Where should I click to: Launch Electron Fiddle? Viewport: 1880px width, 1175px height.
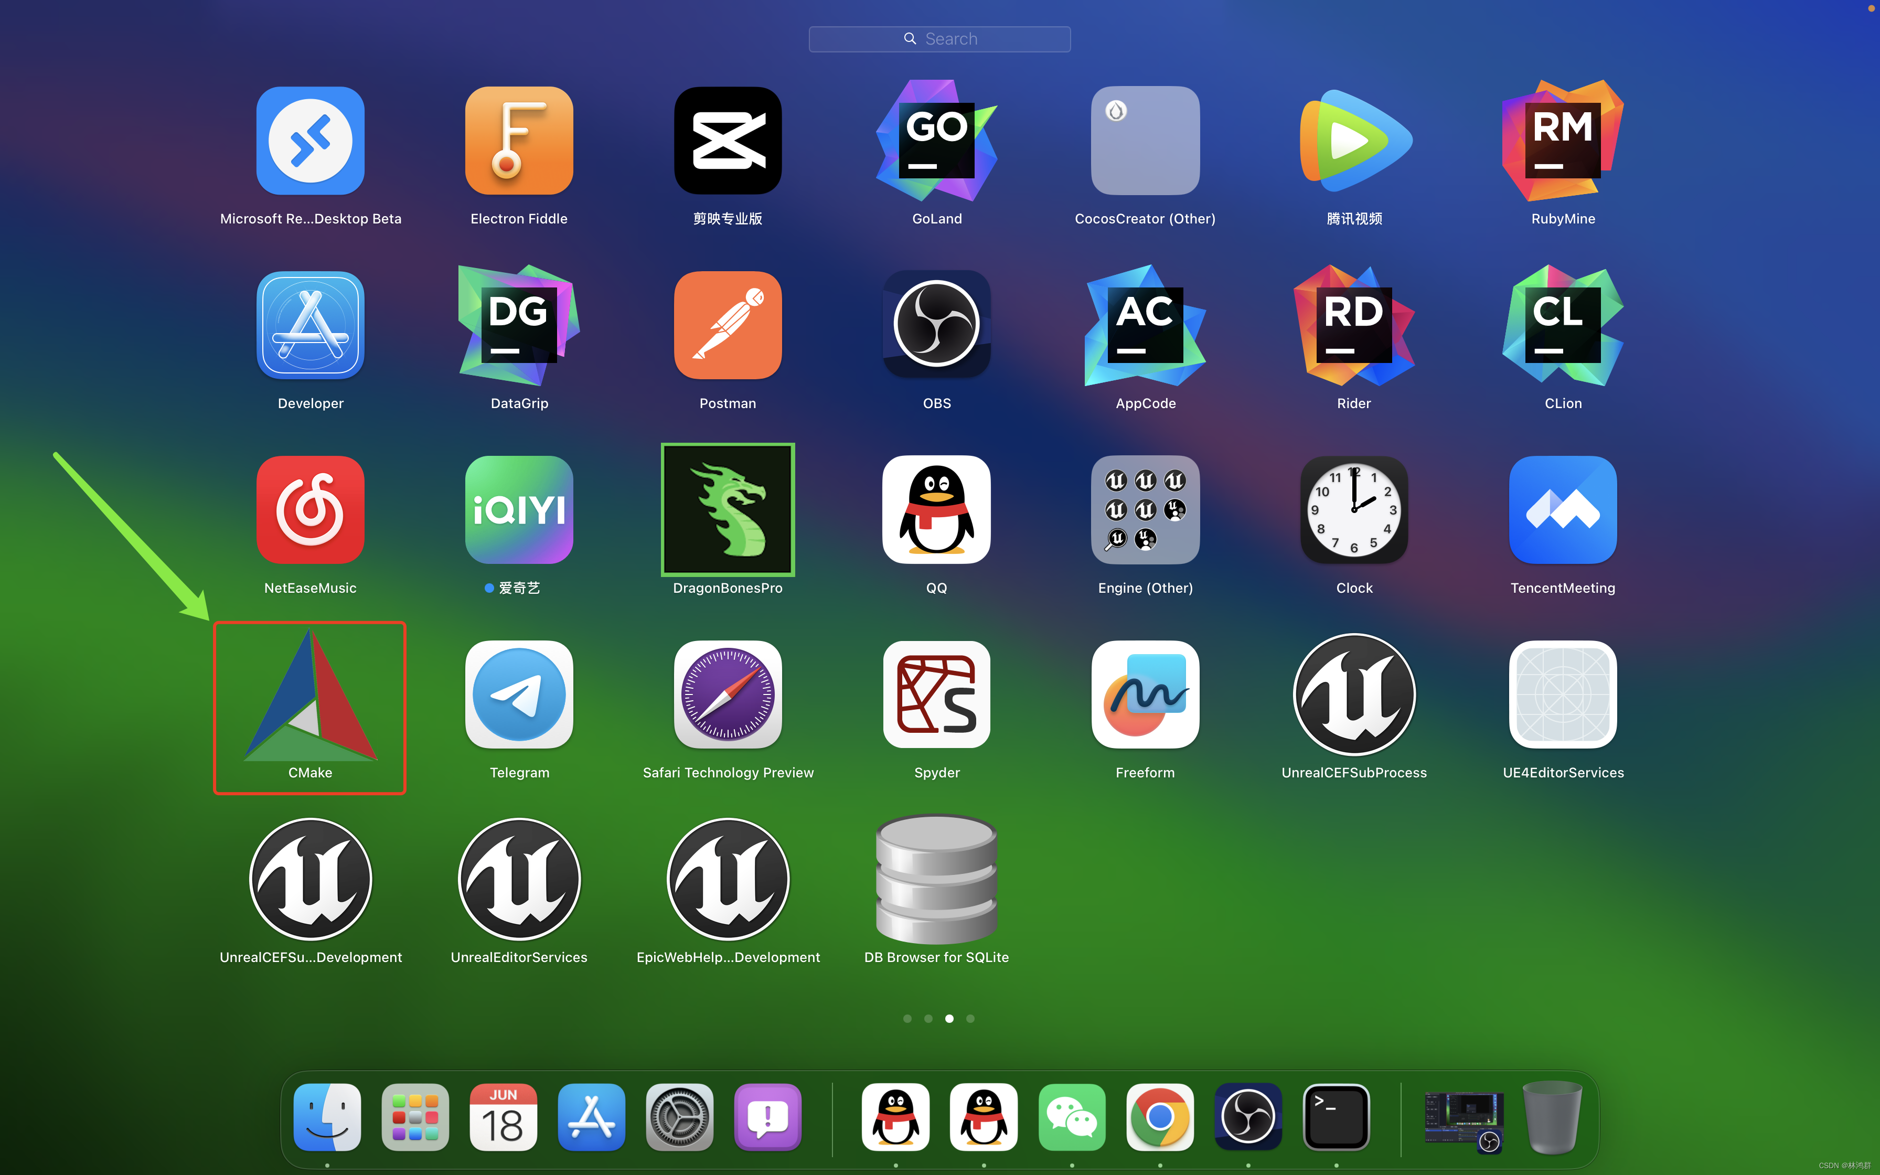[x=519, y=141]
